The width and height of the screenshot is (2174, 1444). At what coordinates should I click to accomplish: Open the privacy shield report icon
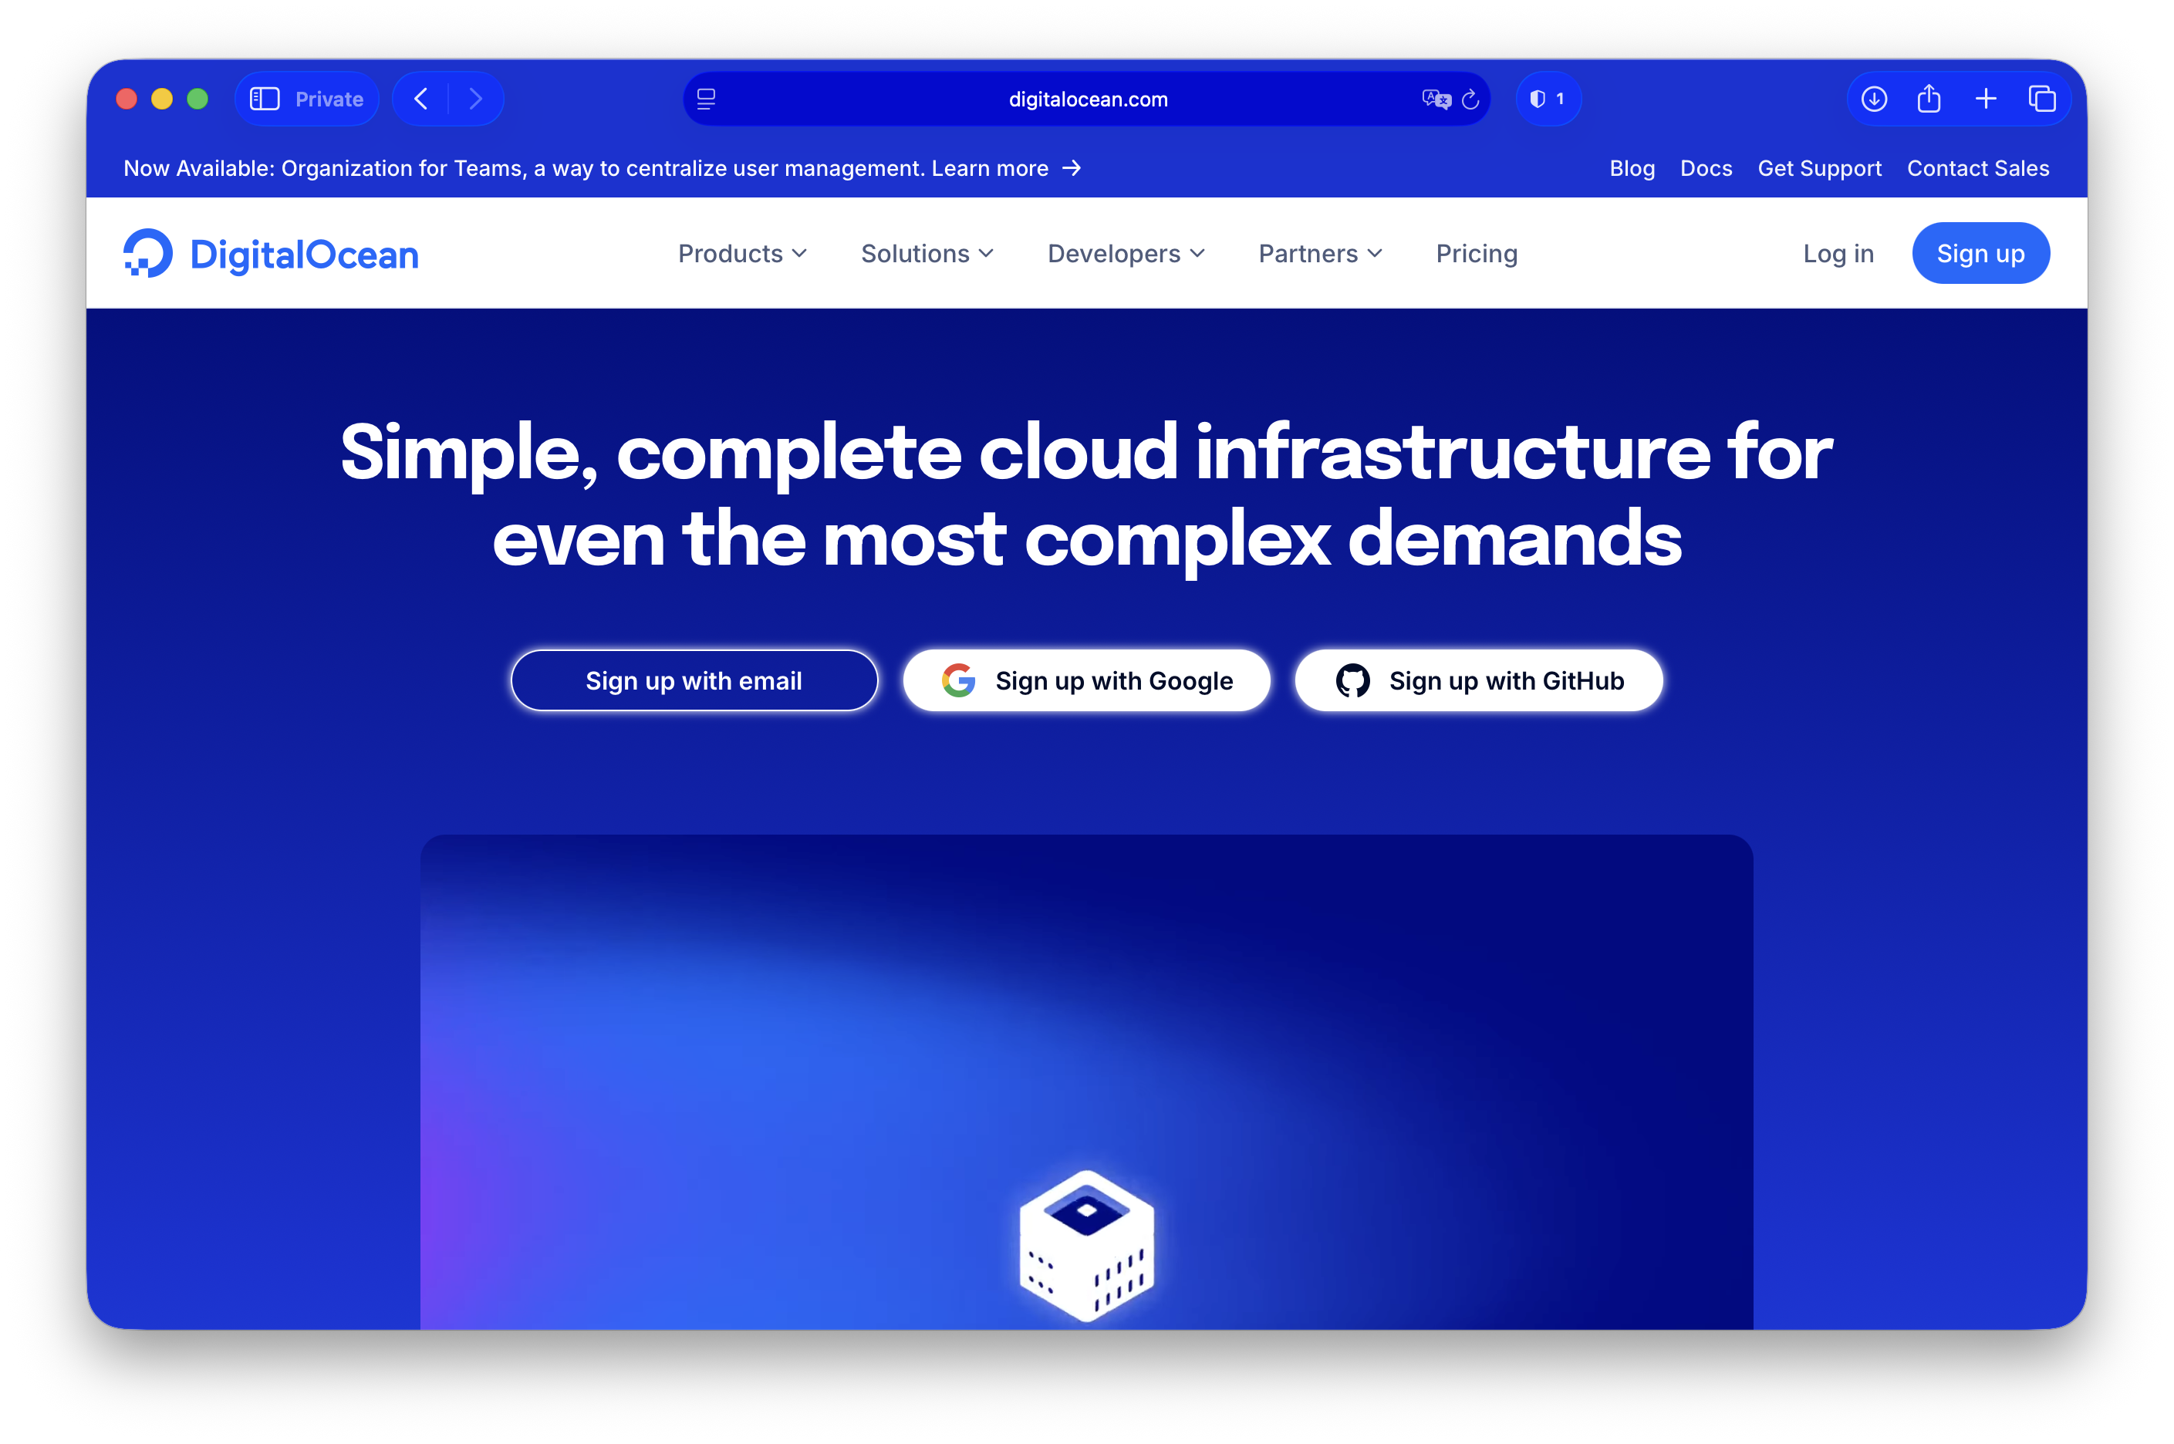[1547, 99]
